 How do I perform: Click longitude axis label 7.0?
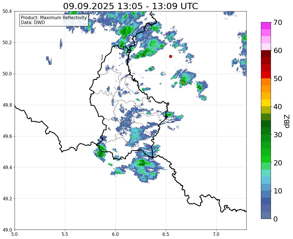pyautogui.click(x=216, y=234)
